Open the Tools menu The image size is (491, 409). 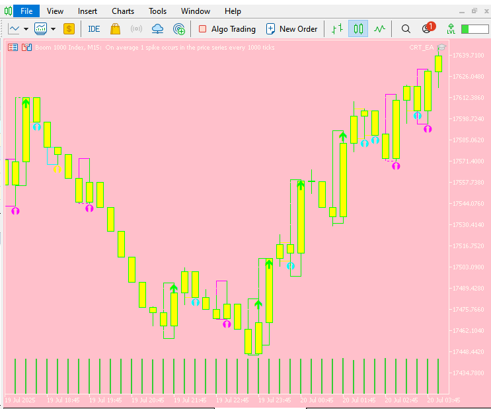[x=157, y=11]
